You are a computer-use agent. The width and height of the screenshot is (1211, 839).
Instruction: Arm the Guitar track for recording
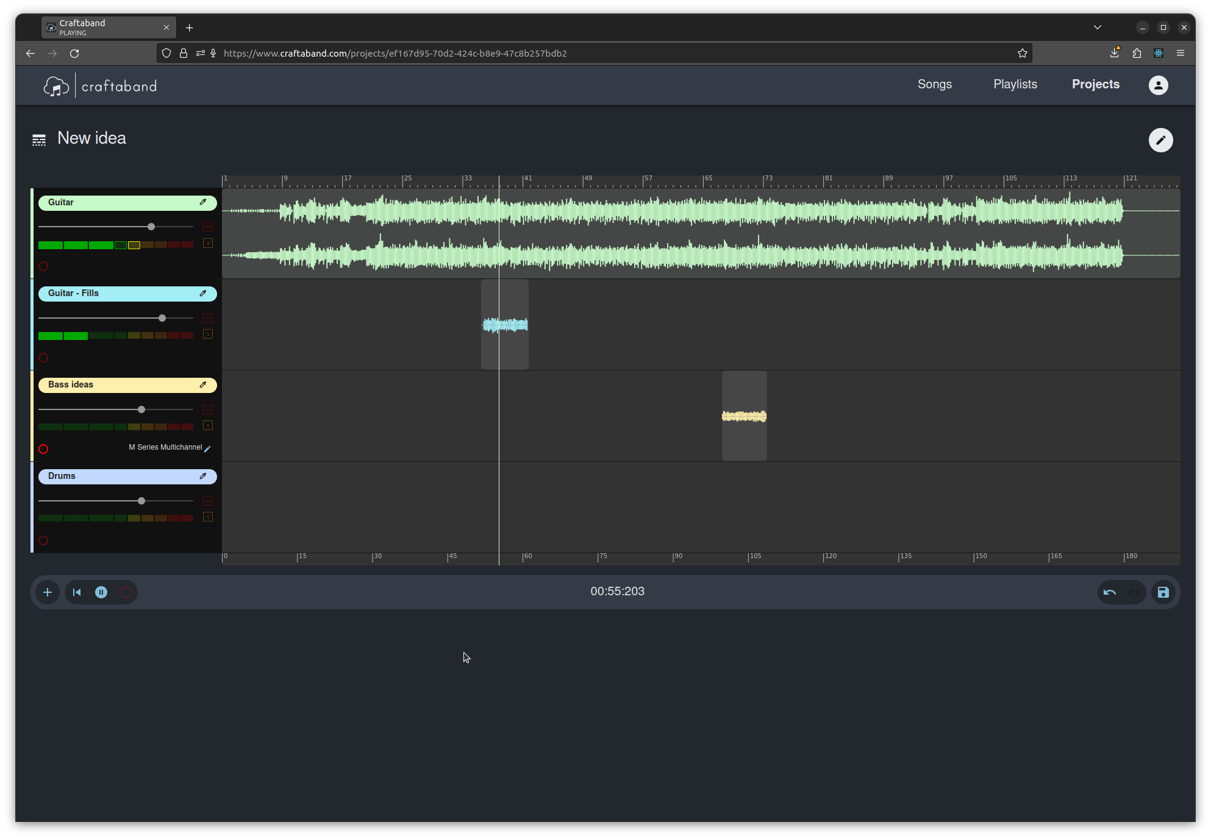[x=43, y=266]
